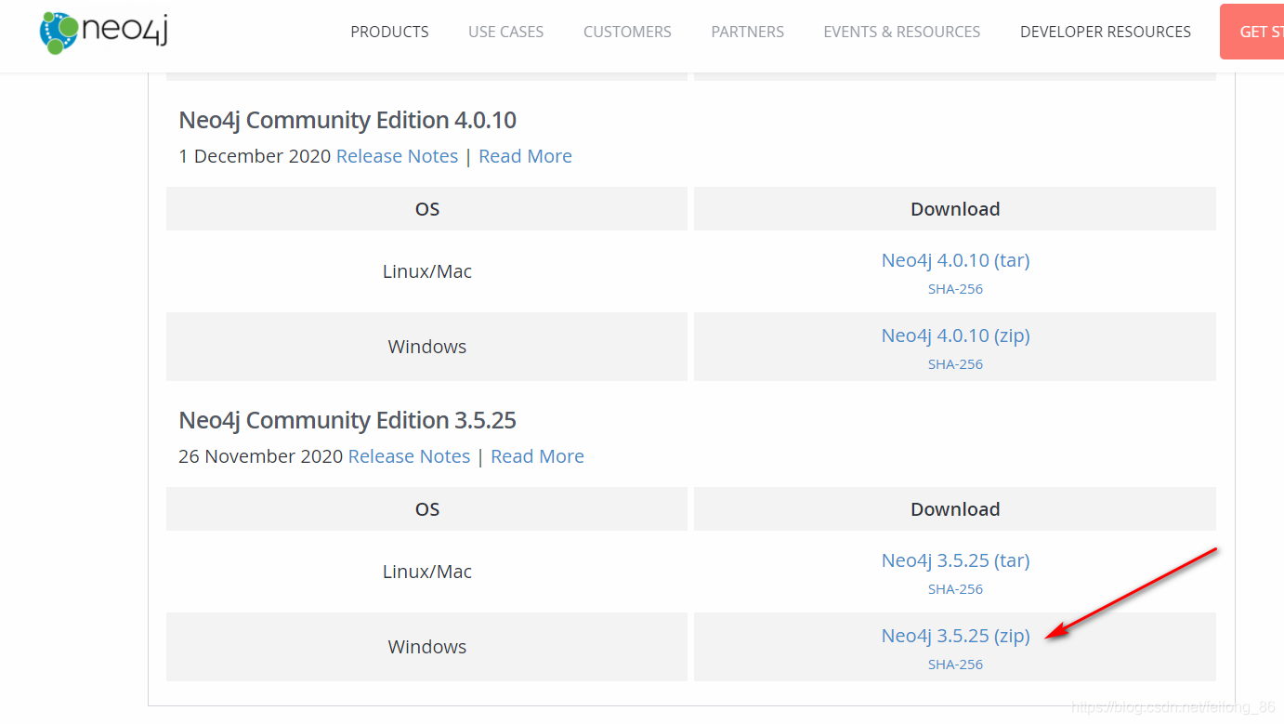Viewport: 1284px width, 724px height.
Task: Open the CUSTOMERS menu
Action: pyautogui.click(x=627, y=32)
